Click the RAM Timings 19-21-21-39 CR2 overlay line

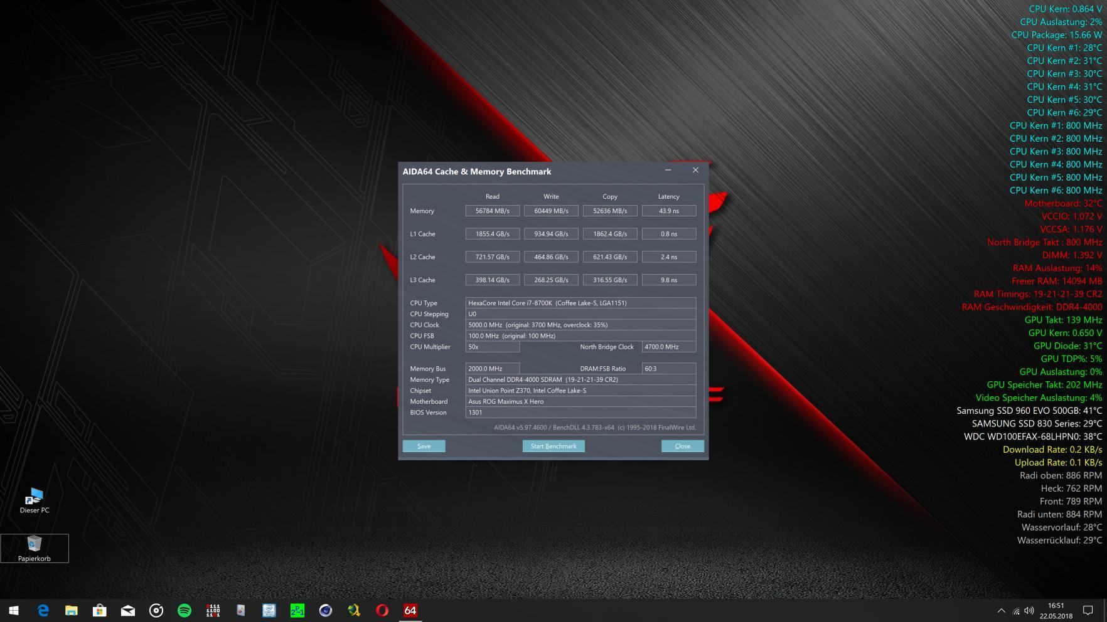click(x=1038, y=294)
